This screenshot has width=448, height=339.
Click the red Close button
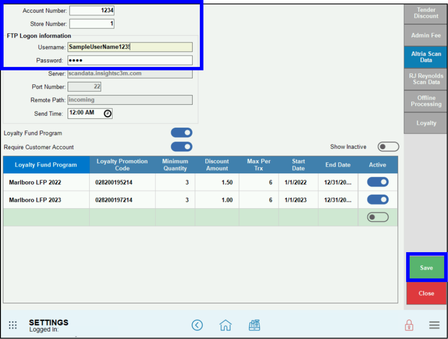(426, 293)
